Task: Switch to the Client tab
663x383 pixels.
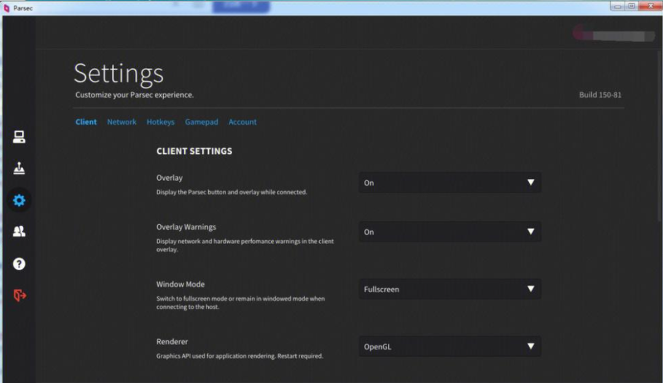Action: tap(86, 122)
